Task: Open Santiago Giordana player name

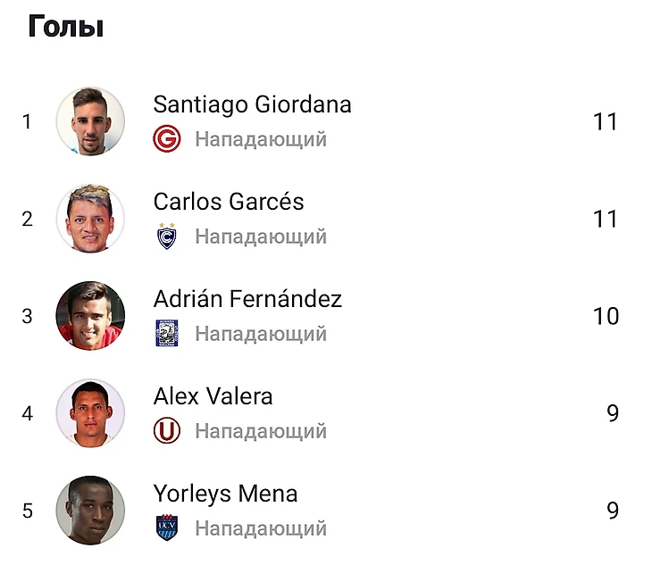Action: pyautogui.click(x=252, y=104)
